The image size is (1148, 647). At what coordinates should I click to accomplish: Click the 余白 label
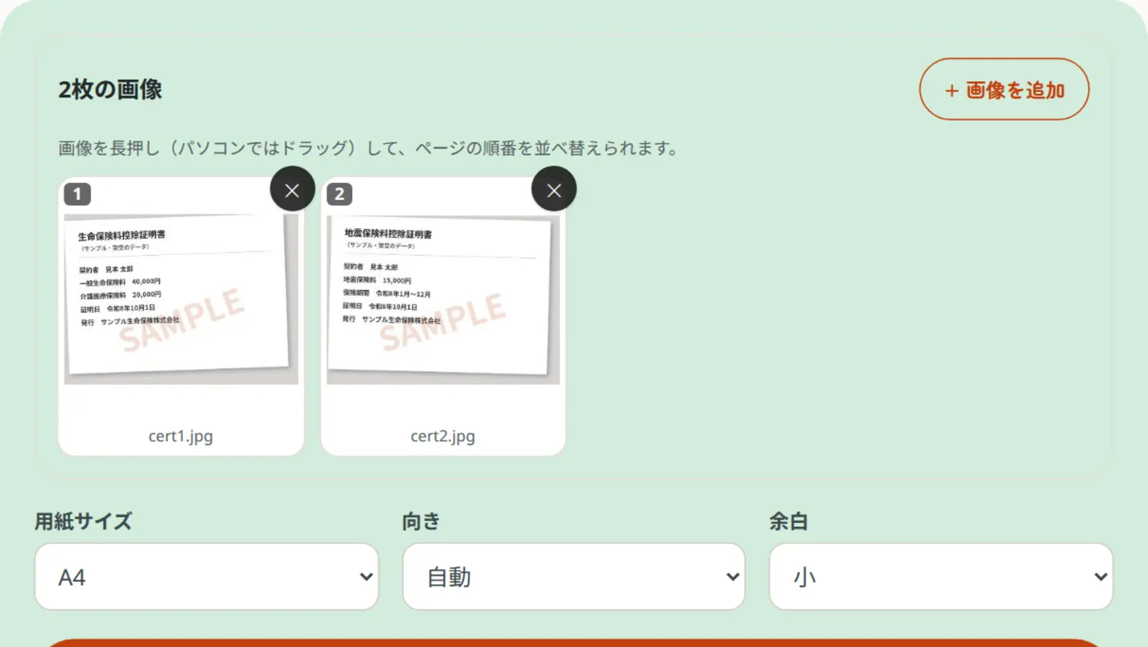(x=789, y=521)
